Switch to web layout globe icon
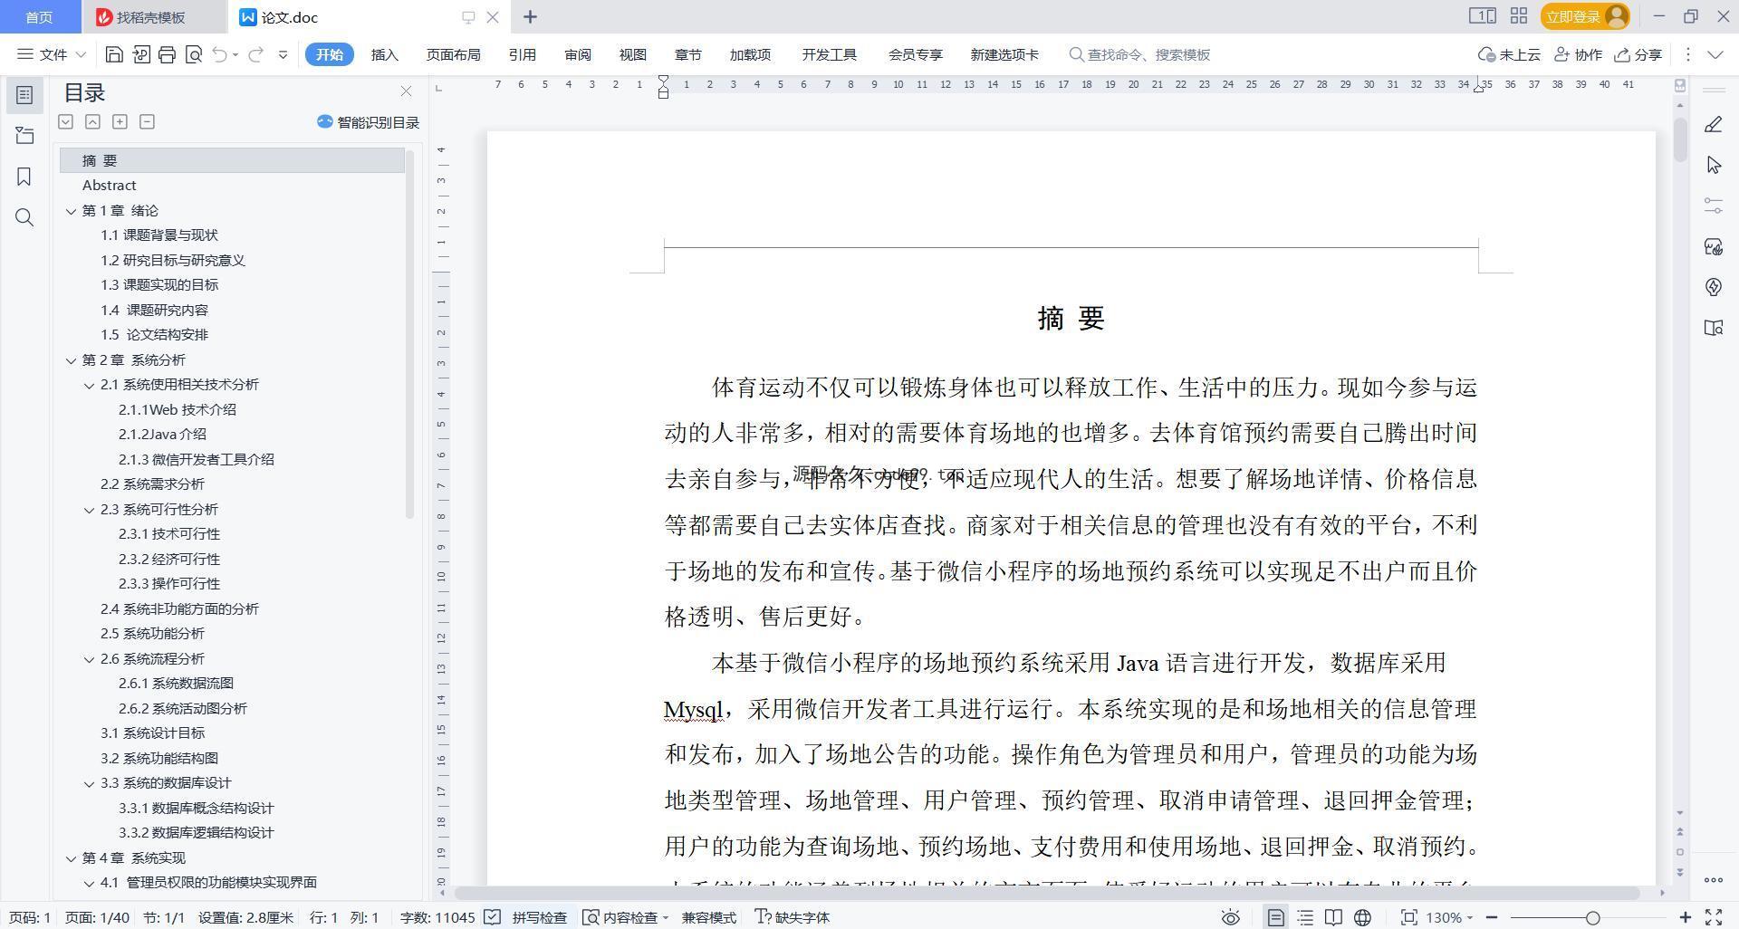1739x929 pixels. coord(1362,917)
